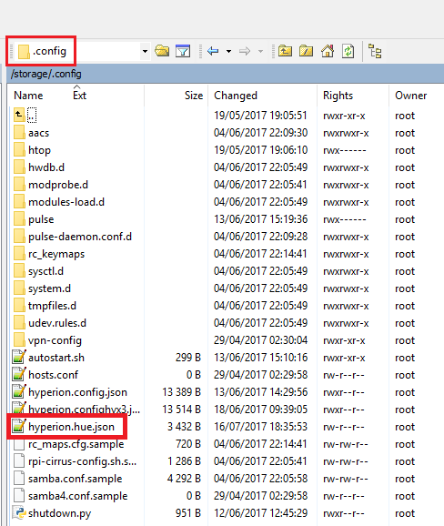This screenshot has width=444, height=526.
Task: Toggle the directory tree view icon
Action: 375,51
